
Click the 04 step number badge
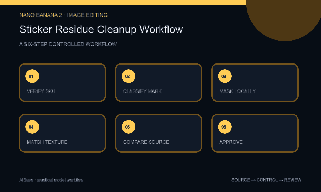coord(32,127)
